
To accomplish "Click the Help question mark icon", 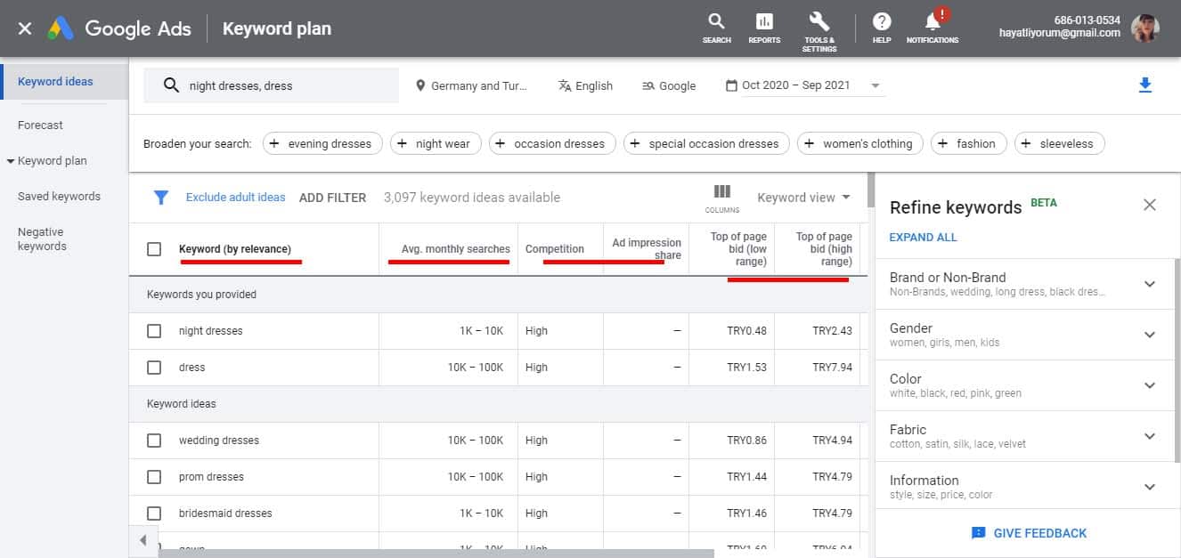I will pyautogui.click(x=881, y=23).
